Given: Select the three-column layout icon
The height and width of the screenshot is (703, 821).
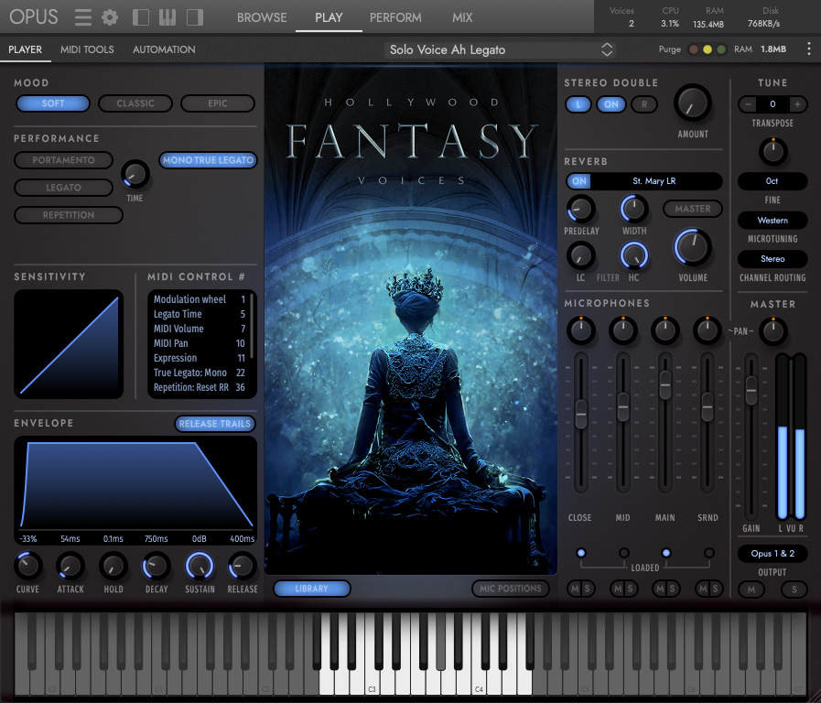Looking at the screenshot, I should [x=167, y=16].
